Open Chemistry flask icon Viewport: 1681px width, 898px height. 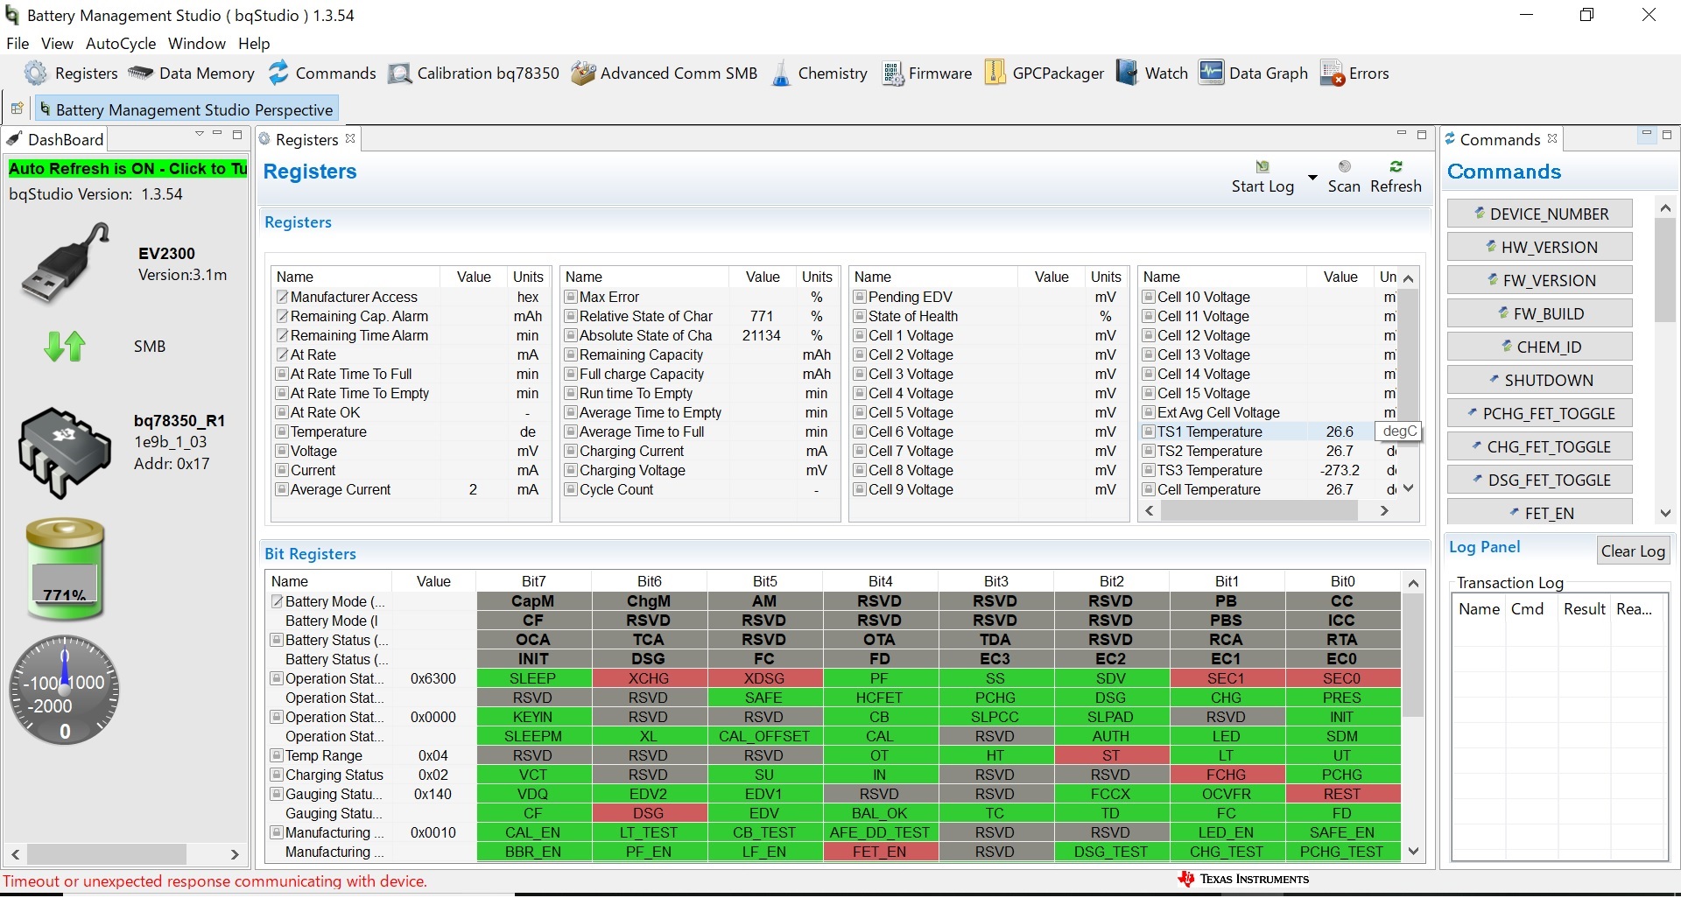[781, 74]
